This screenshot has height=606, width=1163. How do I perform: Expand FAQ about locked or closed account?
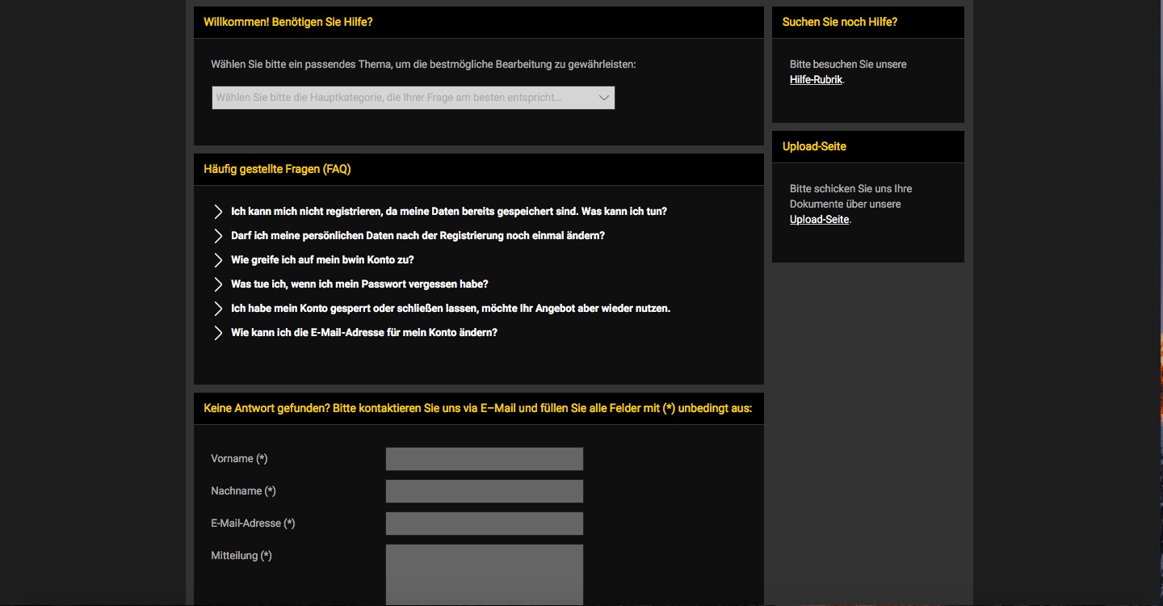(x=451, y=309)
